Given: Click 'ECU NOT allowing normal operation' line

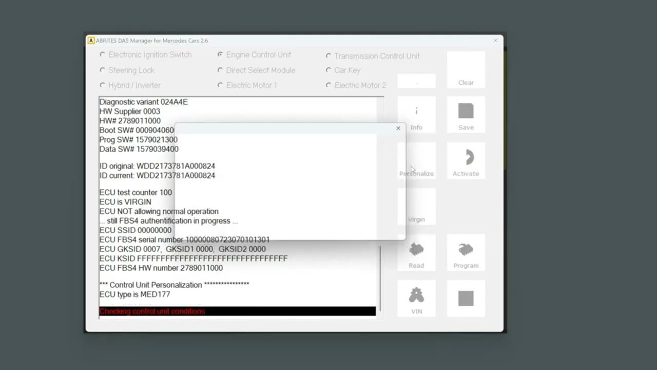Looking at the screenshot, I should (159, 211).
